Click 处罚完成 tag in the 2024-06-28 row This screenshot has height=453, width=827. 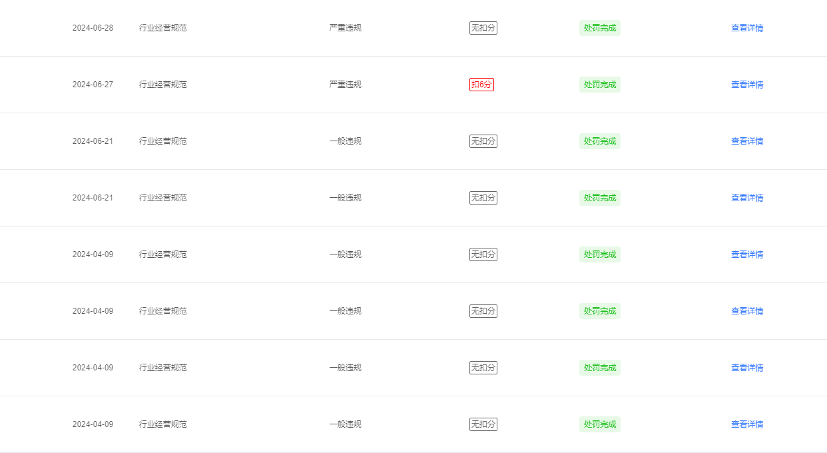(x=600, y=28)
